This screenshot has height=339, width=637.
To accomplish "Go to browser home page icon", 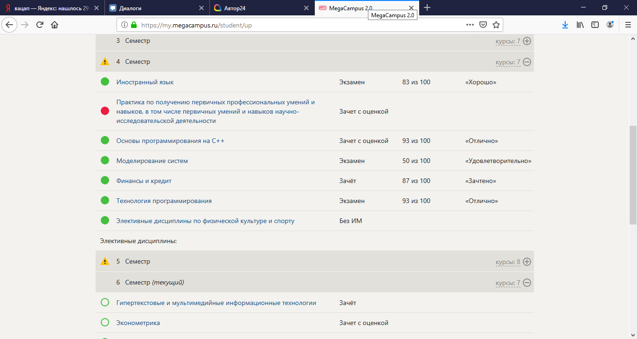I will (x=55, y=25).
